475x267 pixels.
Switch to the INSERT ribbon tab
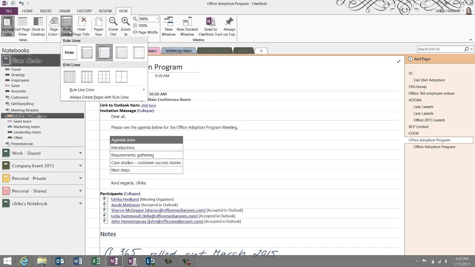46,11
